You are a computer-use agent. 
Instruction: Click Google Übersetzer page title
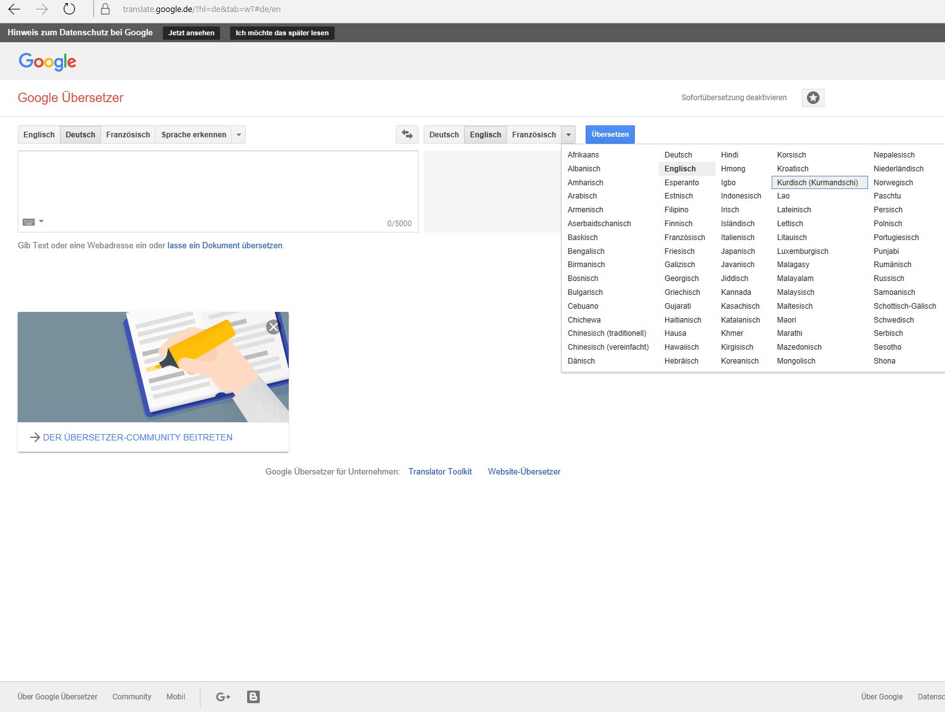click(x=71, y=98)
